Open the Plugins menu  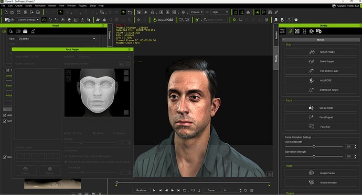(82, 6)
